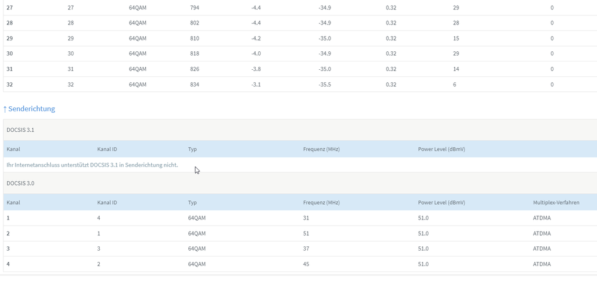
Task: Click ATDMA in upstream Kanal 1 row
Action: 542,218
